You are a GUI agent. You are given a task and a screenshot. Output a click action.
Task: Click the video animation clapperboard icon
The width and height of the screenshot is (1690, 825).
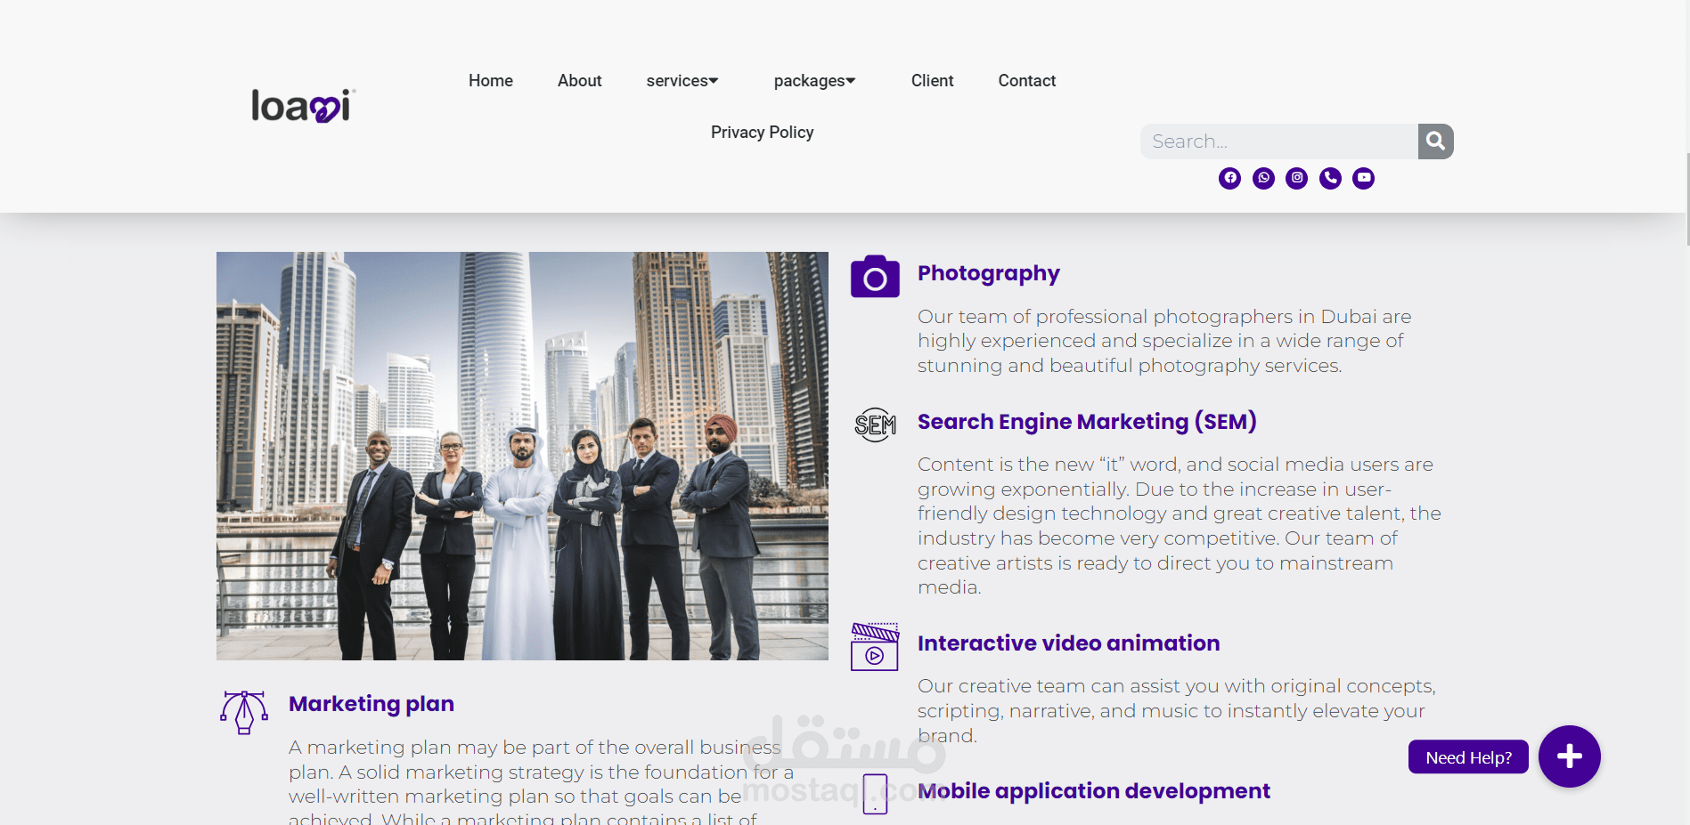[875, 646]
